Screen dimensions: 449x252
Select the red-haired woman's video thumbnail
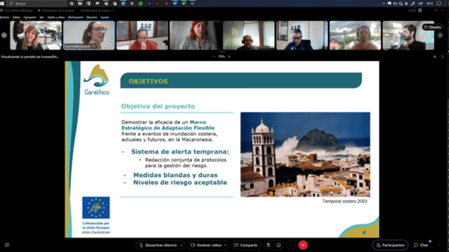[x=195, y=35]
